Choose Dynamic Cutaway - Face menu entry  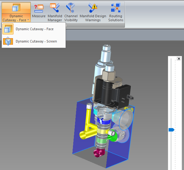pyautogui.click(x=33, y=29)
